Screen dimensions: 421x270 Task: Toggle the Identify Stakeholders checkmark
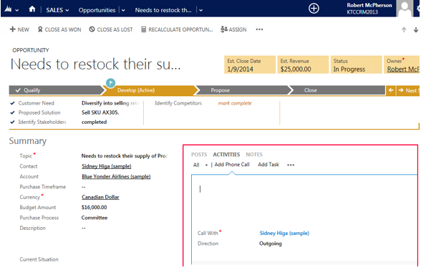tap(12, 122)
